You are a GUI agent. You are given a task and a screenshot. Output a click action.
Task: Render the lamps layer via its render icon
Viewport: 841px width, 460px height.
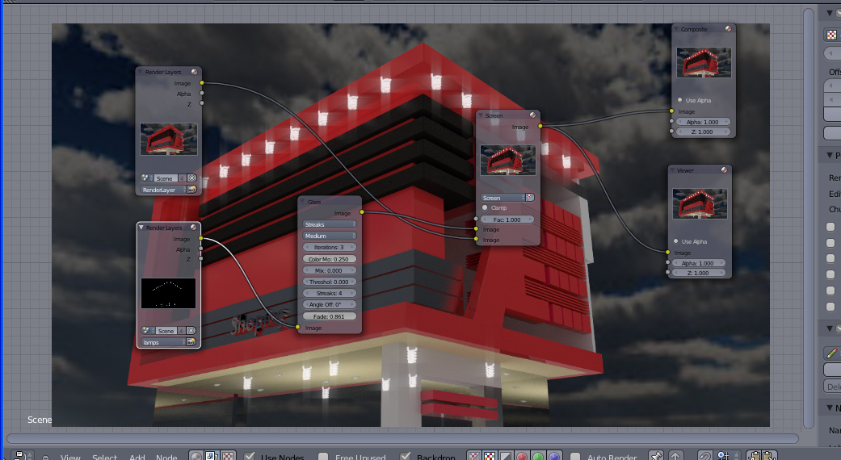click(x=191, y=341)
